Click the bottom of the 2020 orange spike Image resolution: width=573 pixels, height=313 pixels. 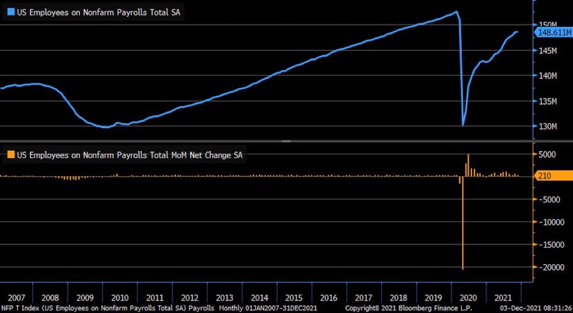click(463, 268)
